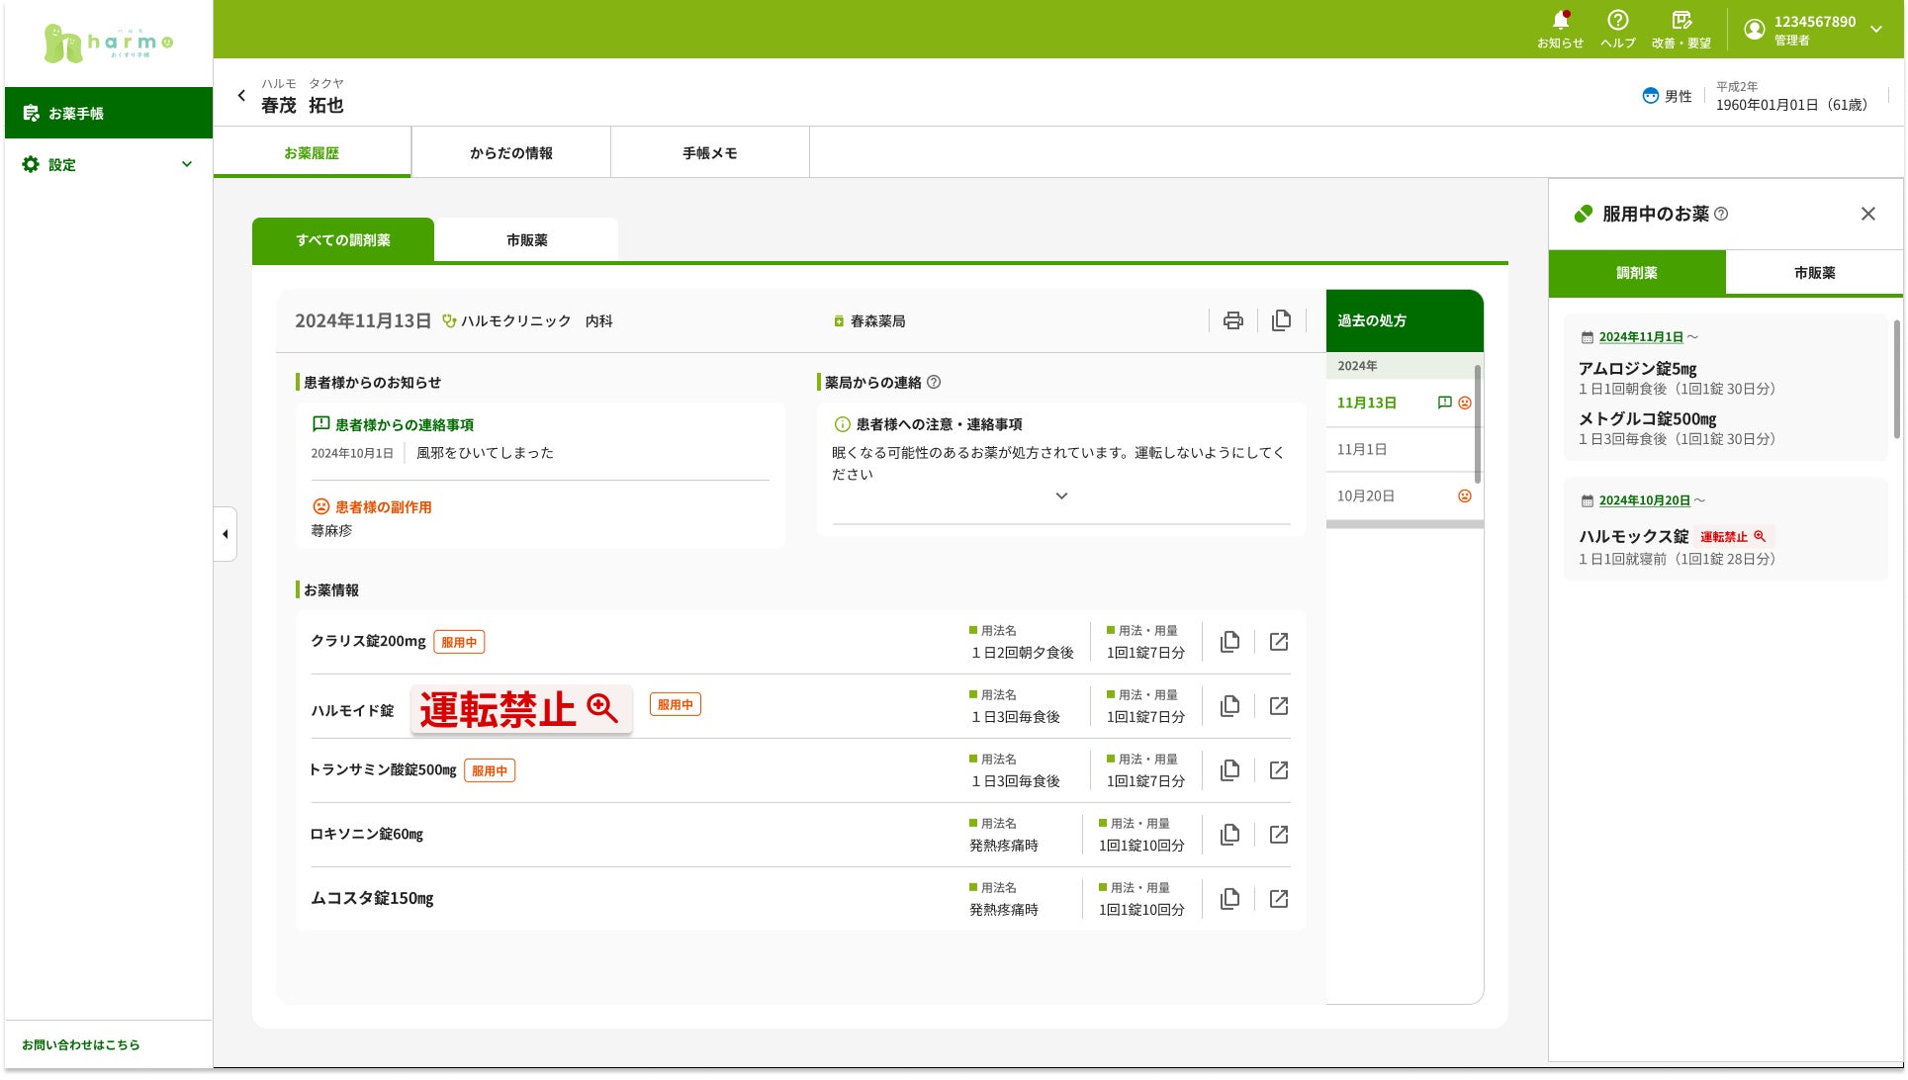Copy the クラリス錠200mg entry

(x=1229, y=642)
